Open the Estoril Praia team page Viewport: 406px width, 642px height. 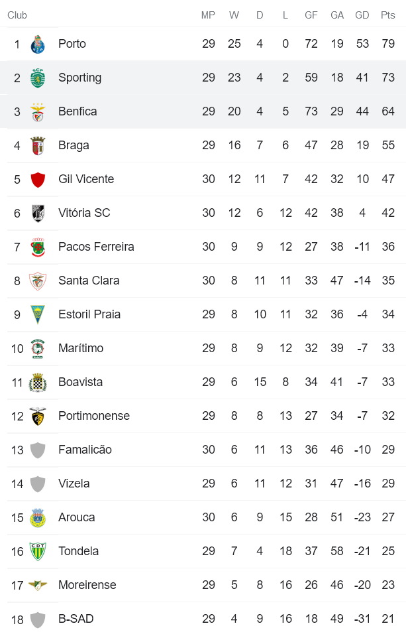(91, 314)
